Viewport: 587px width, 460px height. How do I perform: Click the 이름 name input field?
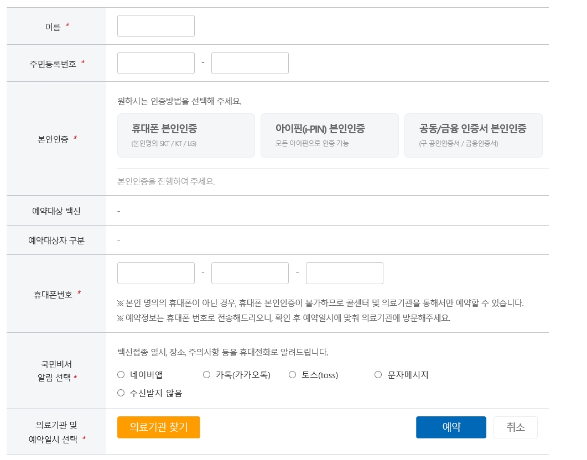(x=155, y=26)
